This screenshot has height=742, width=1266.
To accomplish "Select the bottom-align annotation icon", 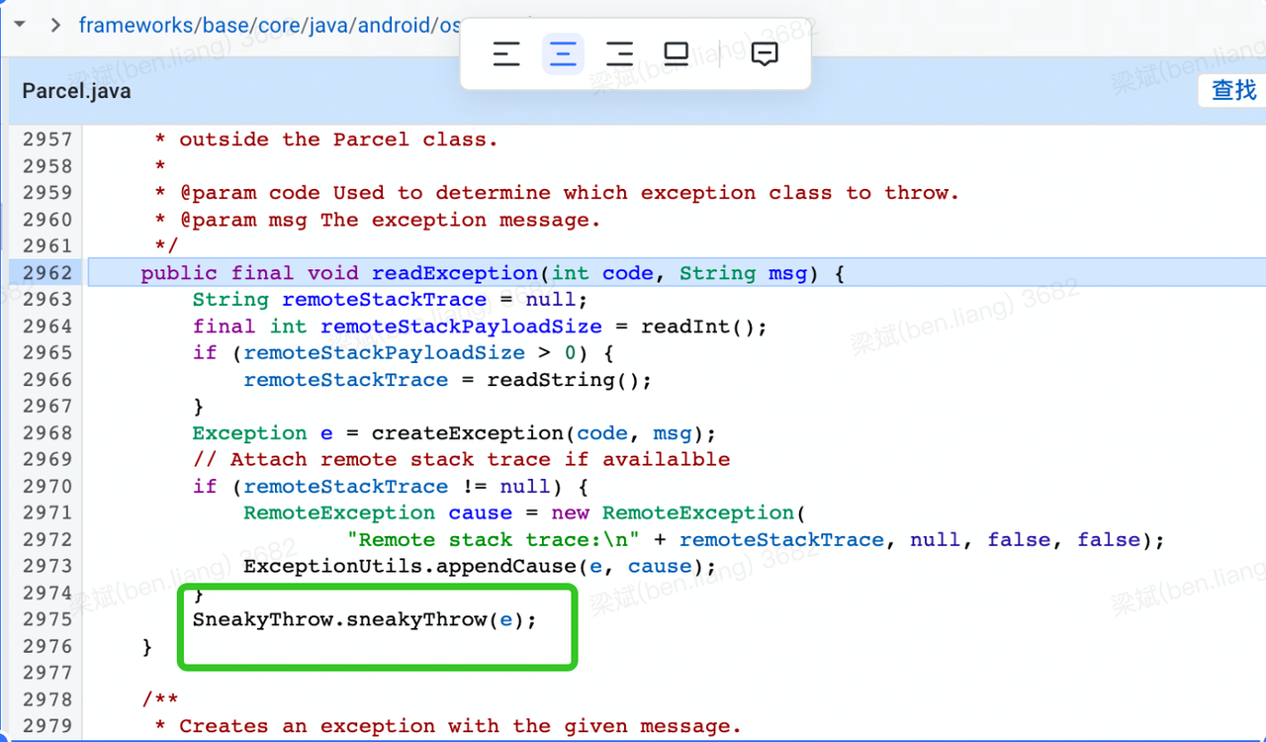I will tap(619, 54).
